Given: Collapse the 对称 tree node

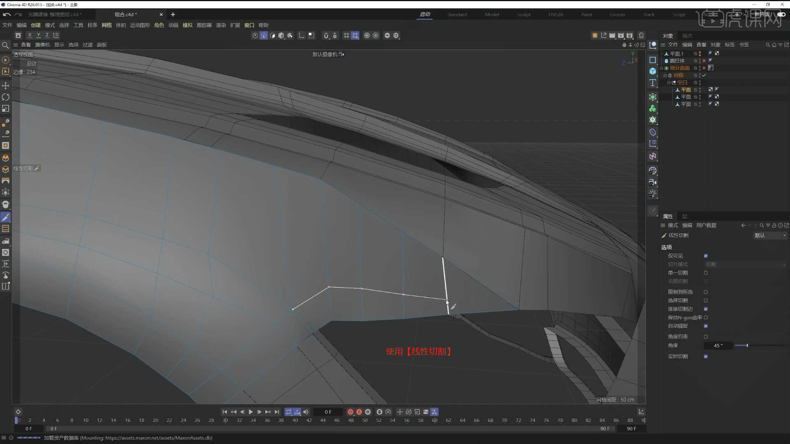Looking at the screenshot, I should (665, 76).
